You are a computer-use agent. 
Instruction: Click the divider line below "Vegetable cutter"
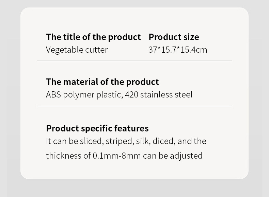(134, 61)
